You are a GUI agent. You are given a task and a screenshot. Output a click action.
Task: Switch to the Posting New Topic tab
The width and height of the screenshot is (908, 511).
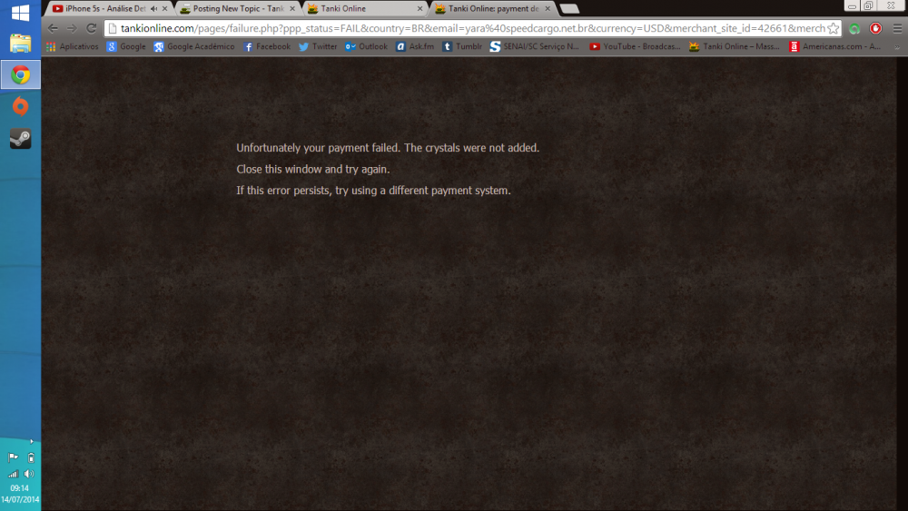pos(232,9)
